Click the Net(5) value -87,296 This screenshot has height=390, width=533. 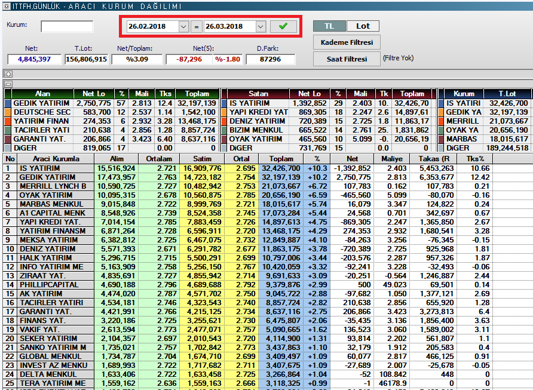tap(189, 59)
